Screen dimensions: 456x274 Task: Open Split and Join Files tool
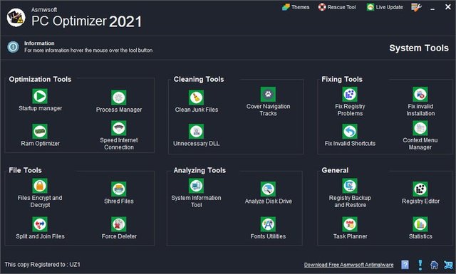tap(40, 224)
